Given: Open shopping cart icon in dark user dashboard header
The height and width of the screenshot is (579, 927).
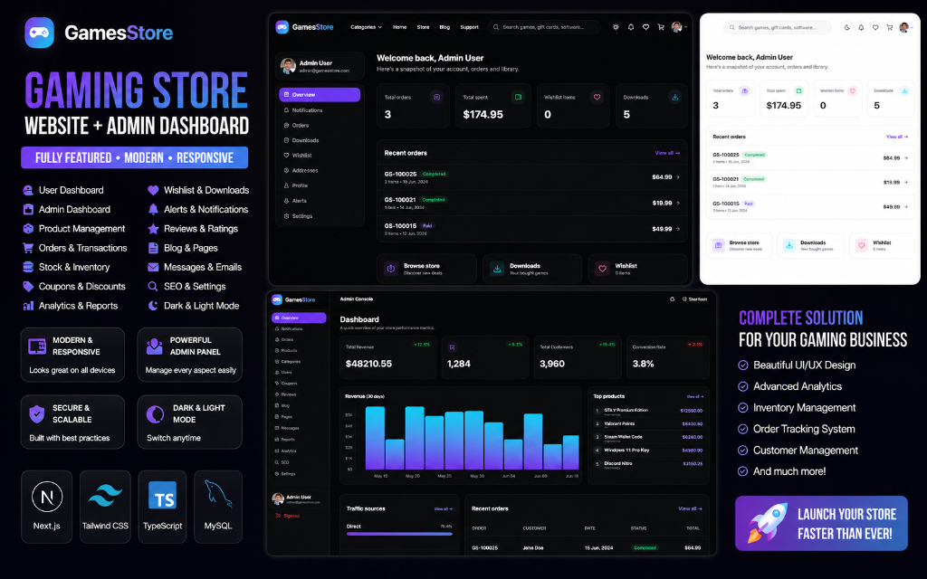Looking at the screenshot, I should 661,27.
